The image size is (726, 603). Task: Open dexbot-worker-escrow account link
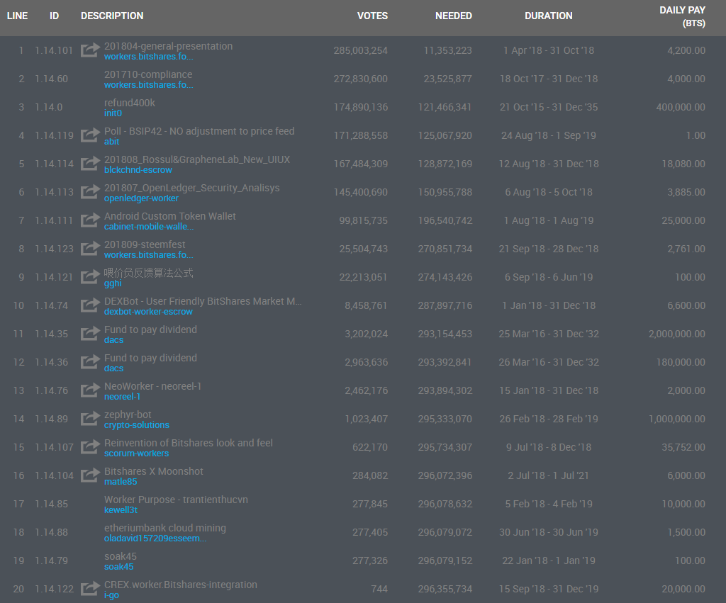point(148,312)
